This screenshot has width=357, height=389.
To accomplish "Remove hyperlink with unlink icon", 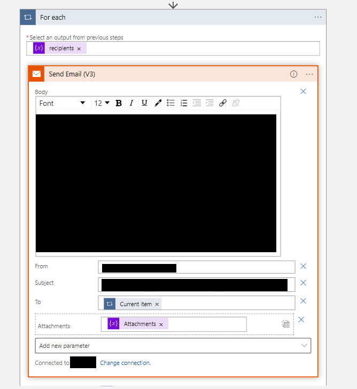I will [x=236, y=103].
